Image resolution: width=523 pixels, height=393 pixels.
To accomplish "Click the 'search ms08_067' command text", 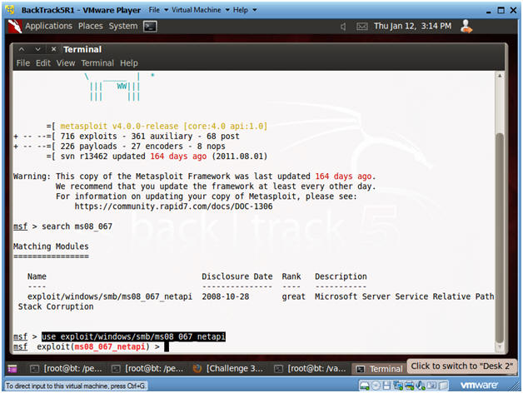I will click(x=77, y=226).
